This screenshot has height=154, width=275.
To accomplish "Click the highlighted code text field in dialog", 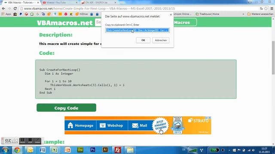I will 137,30.
